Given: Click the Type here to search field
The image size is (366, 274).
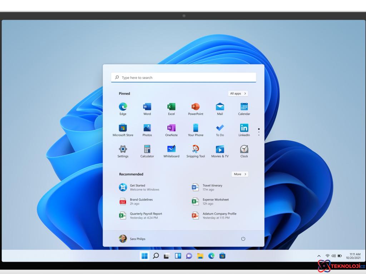Looking at the screenshot, I should tap(183, 77).
